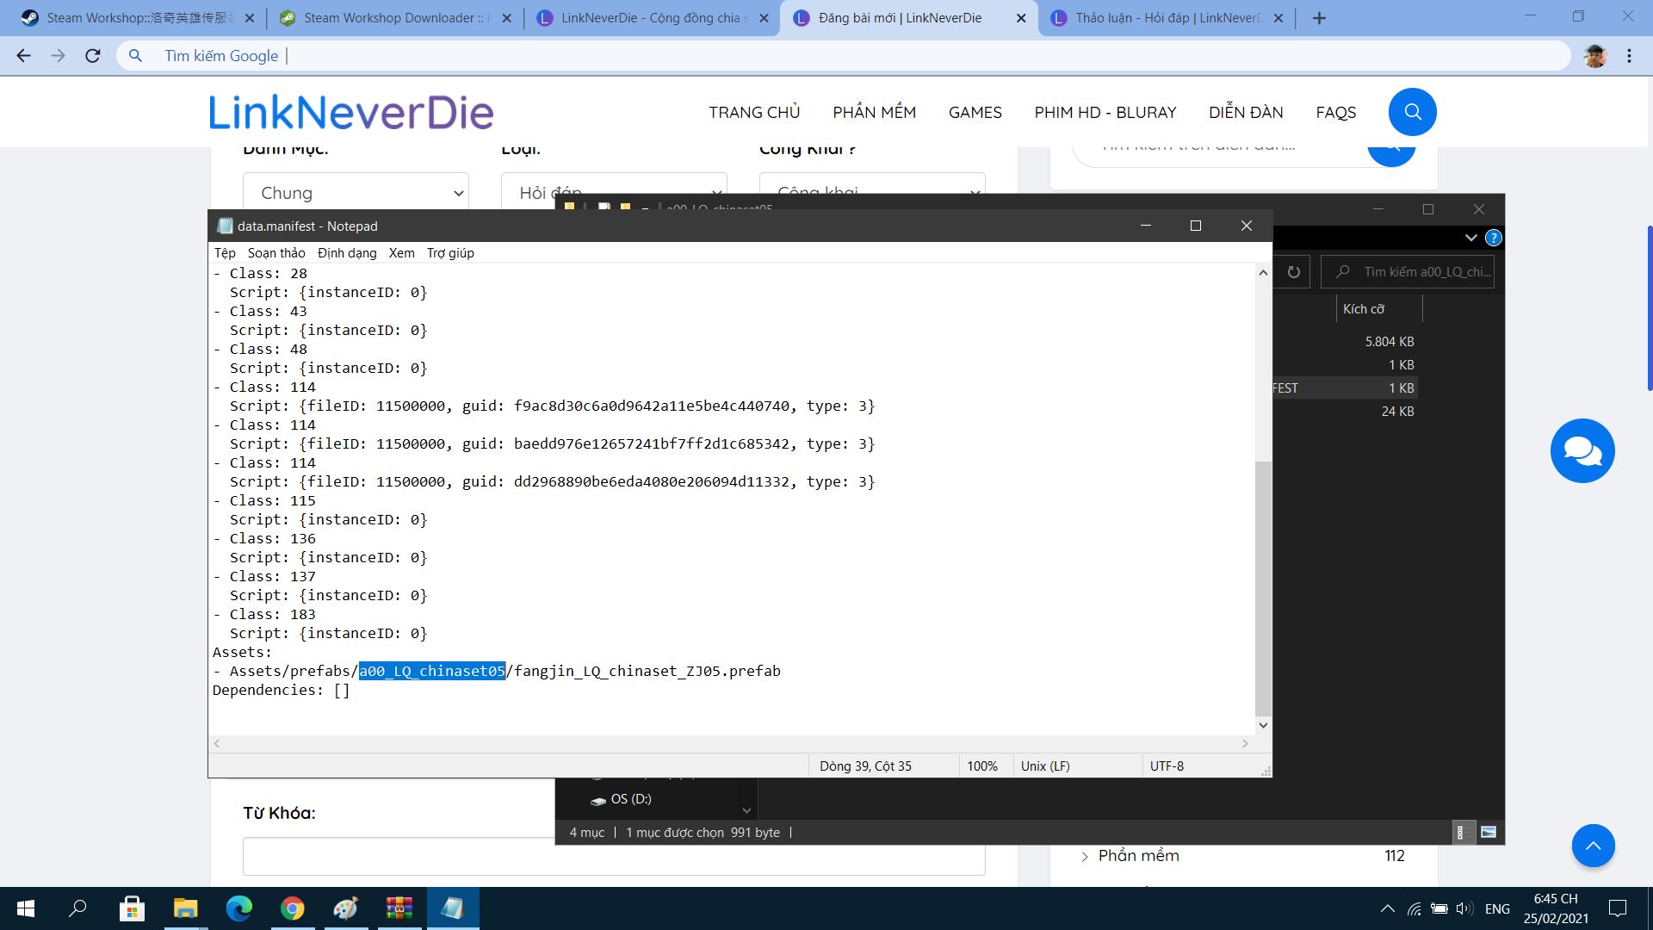Expand the Phần mềm category
Viewport: 1653px width, 930px height.
[x=1085, y=856]
